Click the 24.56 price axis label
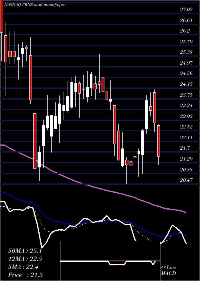 pyautogui.click(x=186, y=73)
